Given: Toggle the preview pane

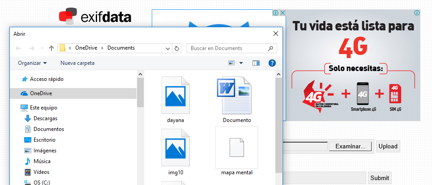Looking at the screenshot, I should 256,63.
